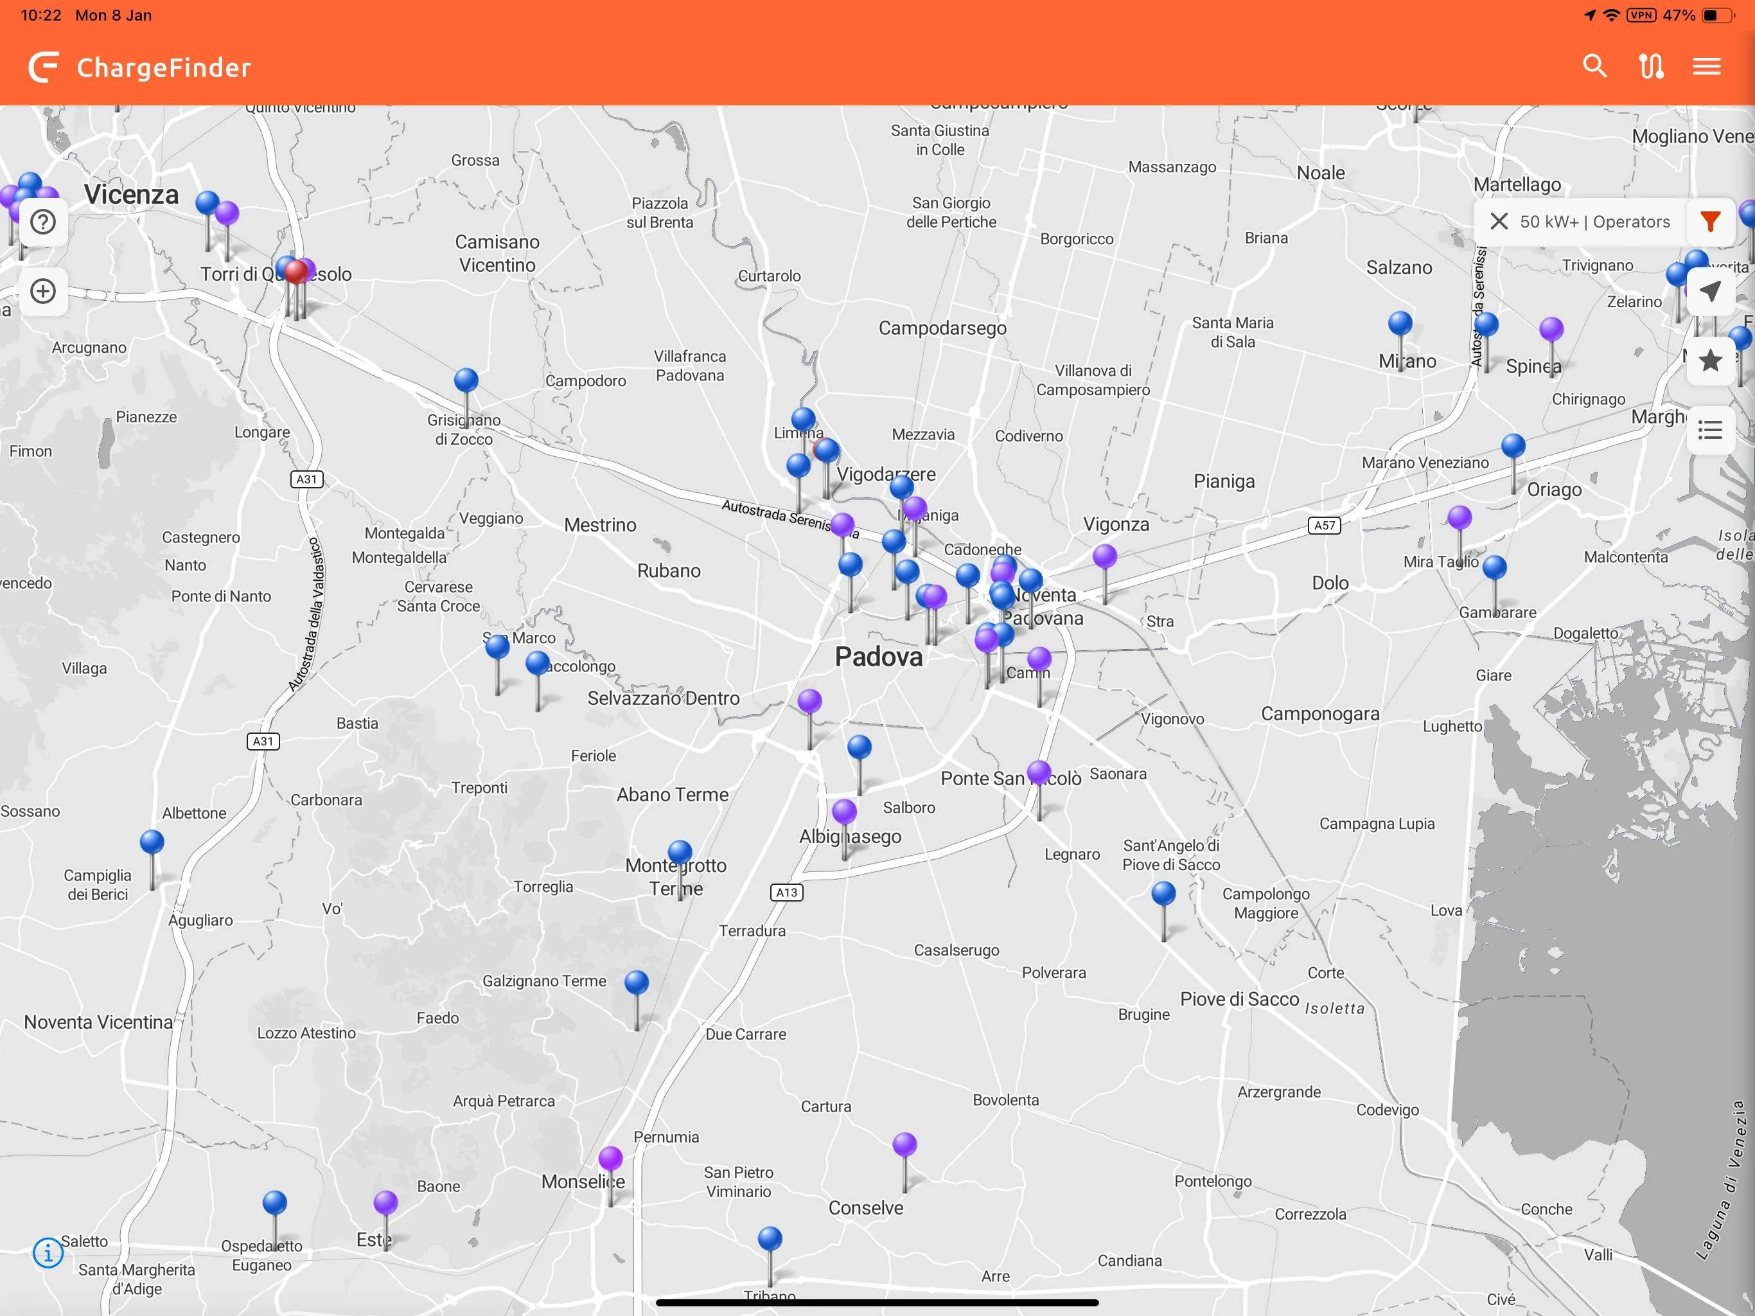Select purple pin below Vigonza

coord(1104,556)
